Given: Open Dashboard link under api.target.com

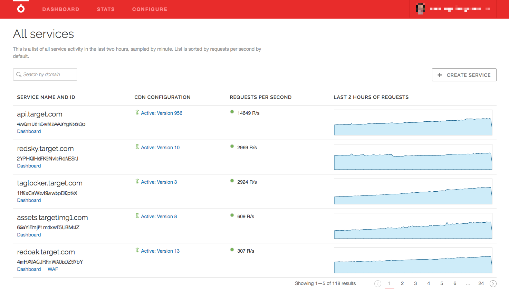Looking at the screenshot, I should (29, 131).
